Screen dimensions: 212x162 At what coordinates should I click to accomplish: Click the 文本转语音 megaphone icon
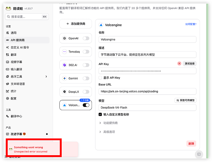click(7, 84)
